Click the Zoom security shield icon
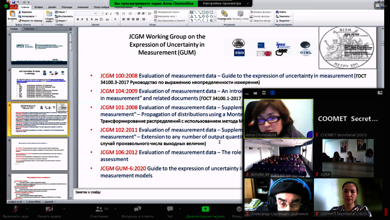390x220 pixels. point(6,6)
